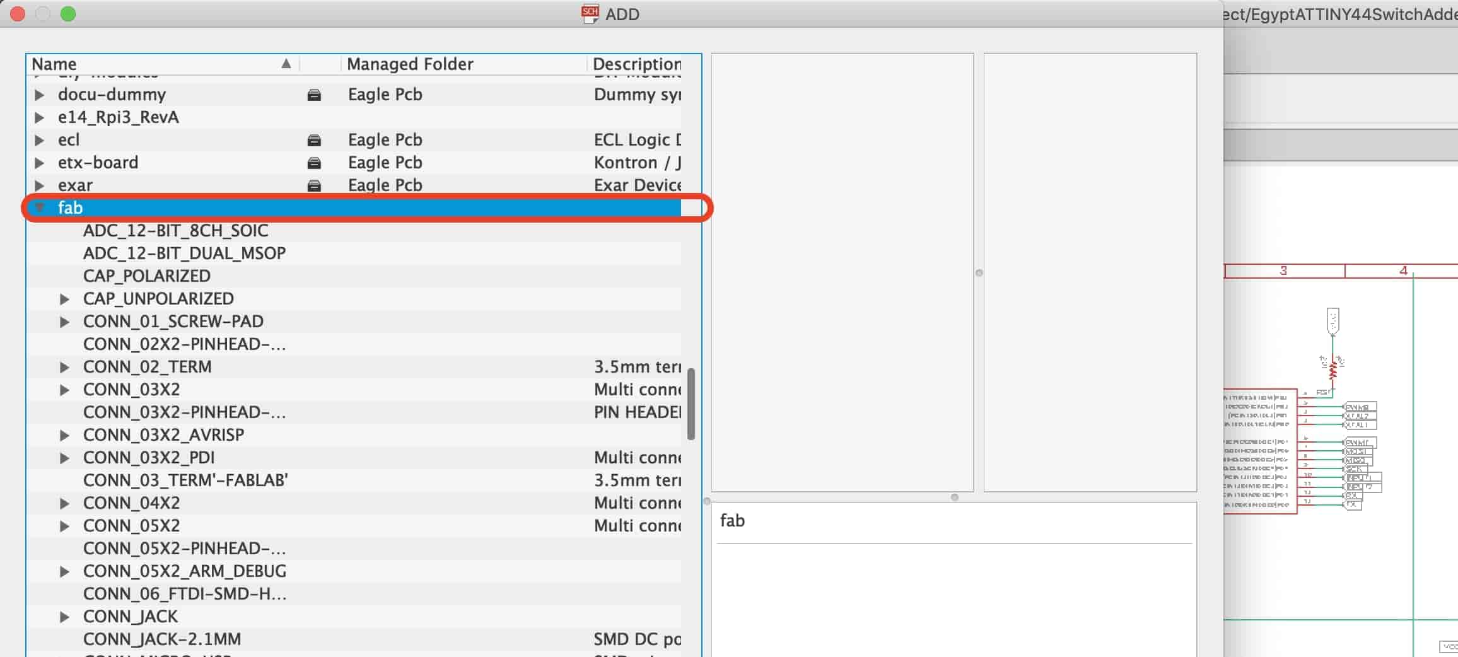Sort by Name column header
The image size is (1458, 657).
(163, 64)
